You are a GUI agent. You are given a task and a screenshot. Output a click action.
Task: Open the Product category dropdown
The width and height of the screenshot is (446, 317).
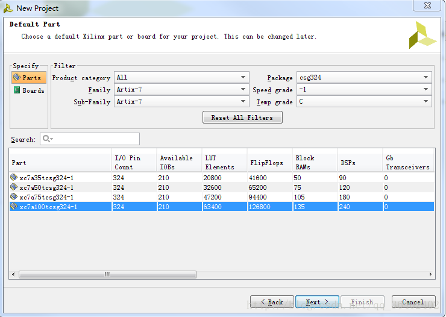[181, 77]
